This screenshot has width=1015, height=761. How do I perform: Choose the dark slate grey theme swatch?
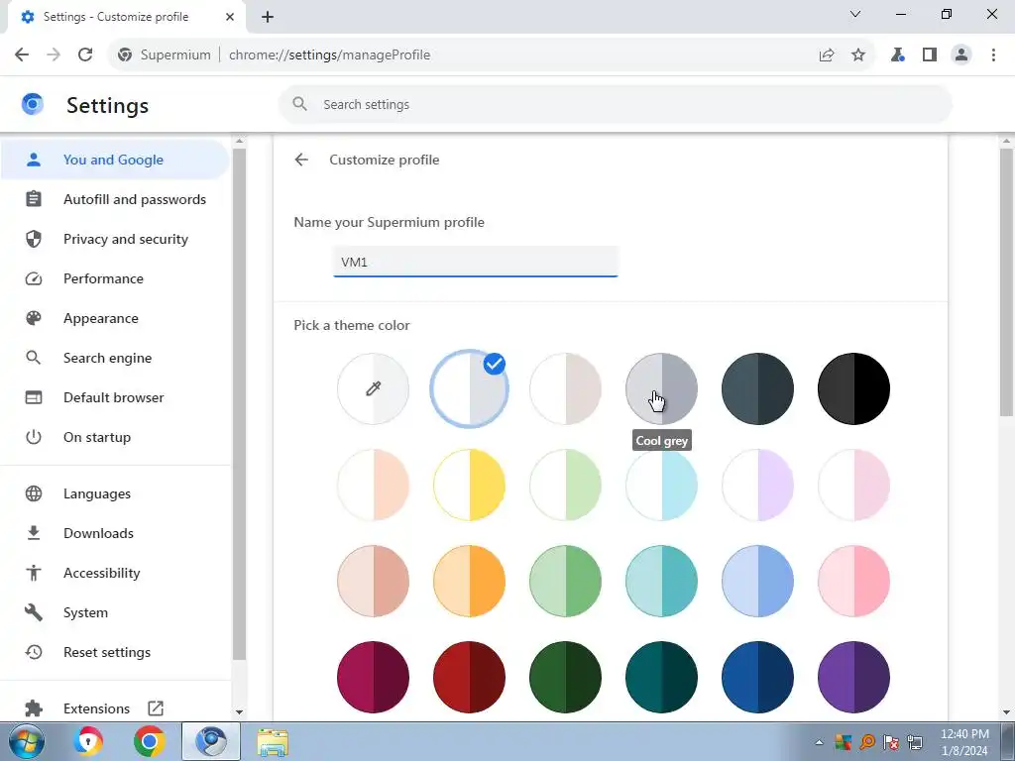pos(757,388)
